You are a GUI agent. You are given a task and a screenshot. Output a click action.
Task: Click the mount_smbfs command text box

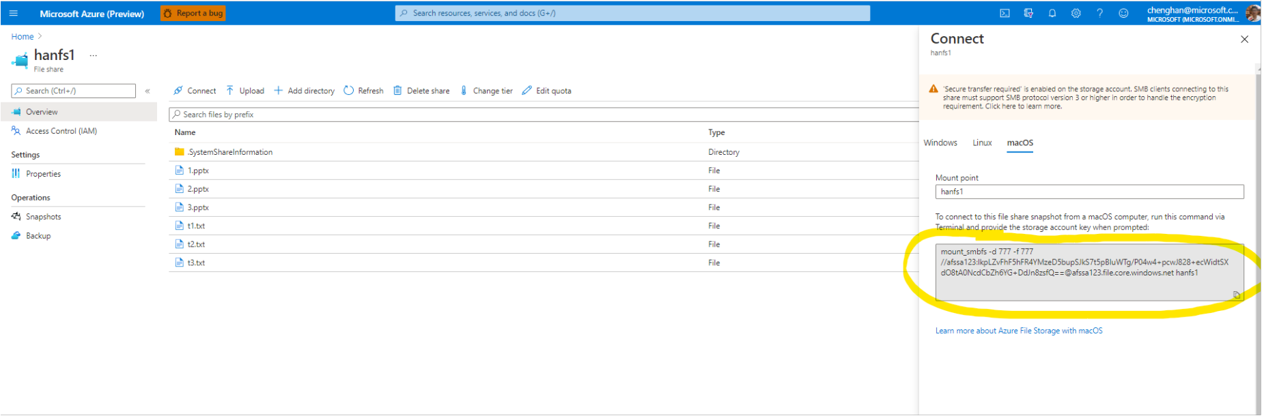coord(1089,272)
